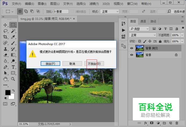Open the layer style fx menu
186x127 pixels.
point(146,123)
